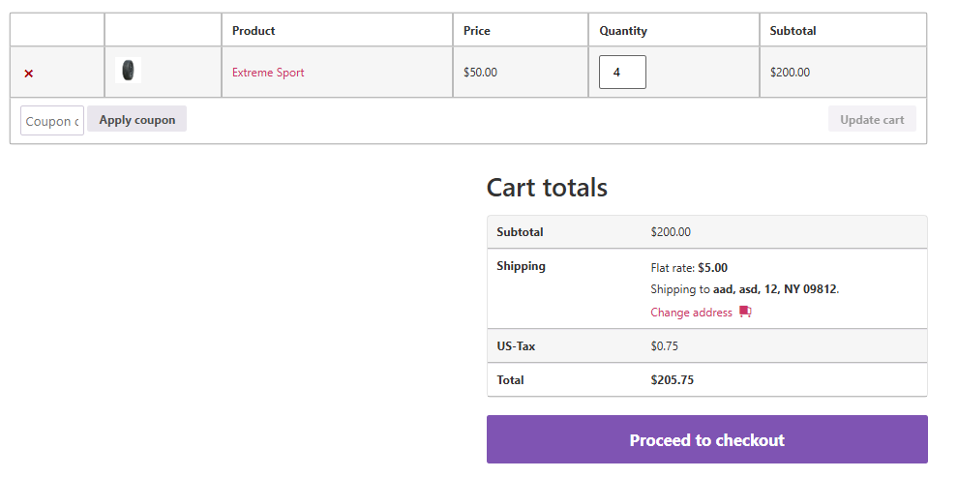The height and width of the screenshot is (478, 958).
Task: Click the truck icon beside Change address
Action: (745, 312)
